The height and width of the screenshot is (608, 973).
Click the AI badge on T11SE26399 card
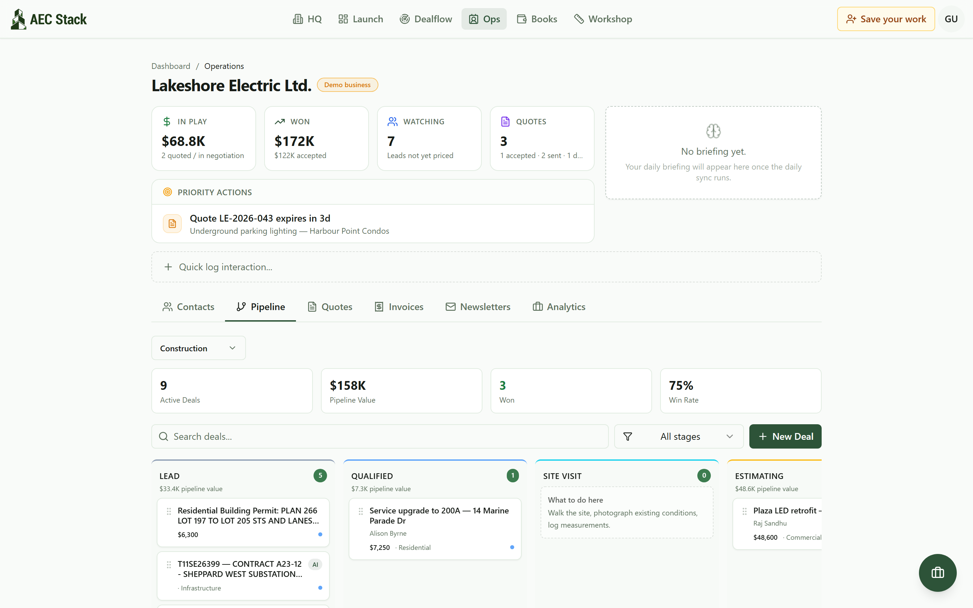tap(315, 564)
